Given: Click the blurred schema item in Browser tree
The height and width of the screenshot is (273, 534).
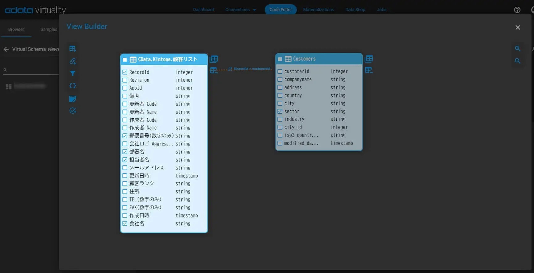Looking at the screenshot, I should click(x=30, y=86).
